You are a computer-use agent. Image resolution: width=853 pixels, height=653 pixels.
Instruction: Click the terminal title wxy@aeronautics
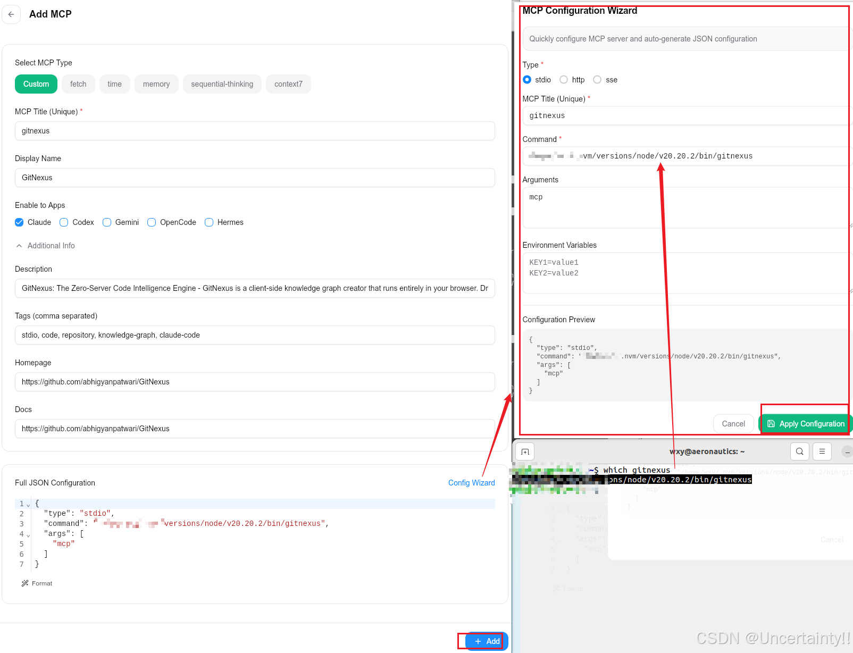707,451
